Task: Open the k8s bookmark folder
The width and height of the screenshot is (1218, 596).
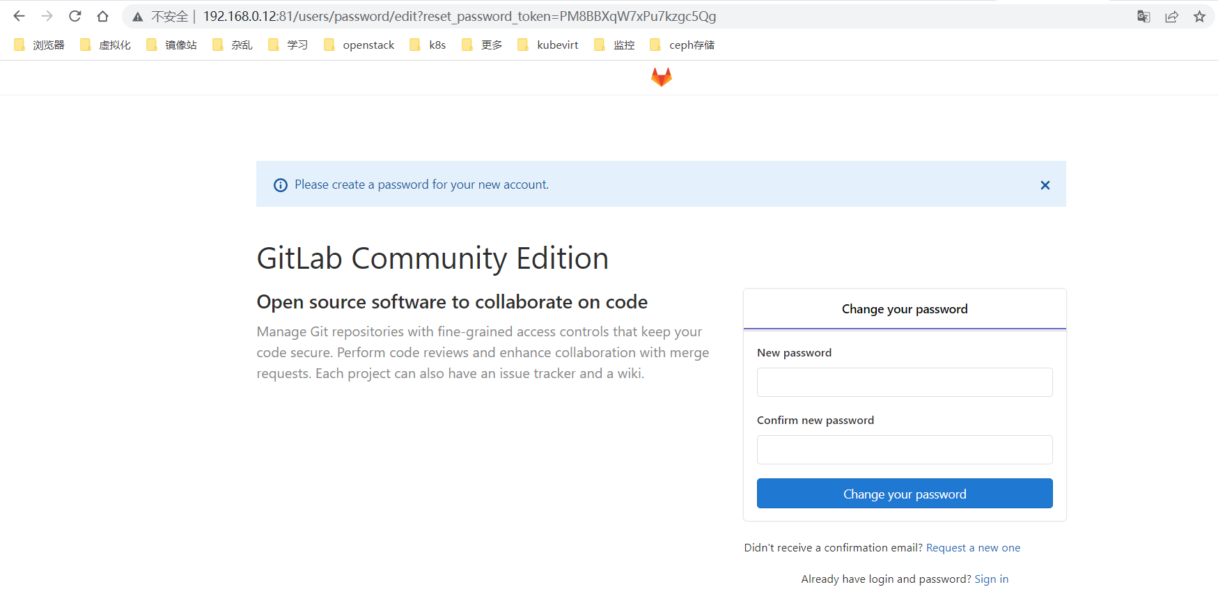Action: tap(428, 45)
